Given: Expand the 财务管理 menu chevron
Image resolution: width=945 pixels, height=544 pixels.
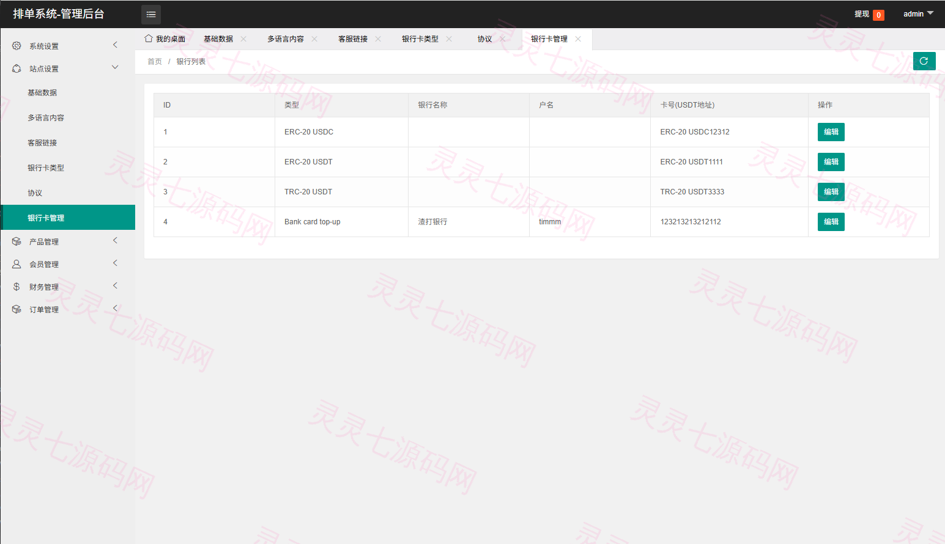Looking at the screenshot, I should click(115, 285).
